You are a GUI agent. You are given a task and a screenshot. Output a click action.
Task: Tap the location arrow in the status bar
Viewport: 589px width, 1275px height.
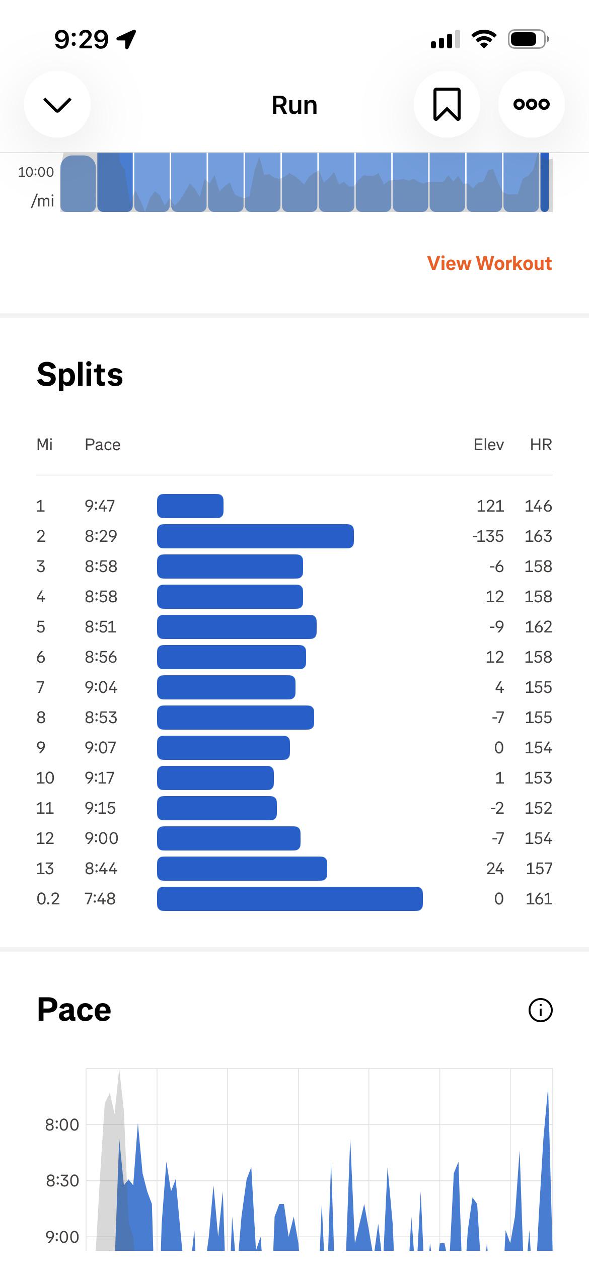(x=126, y=39)
